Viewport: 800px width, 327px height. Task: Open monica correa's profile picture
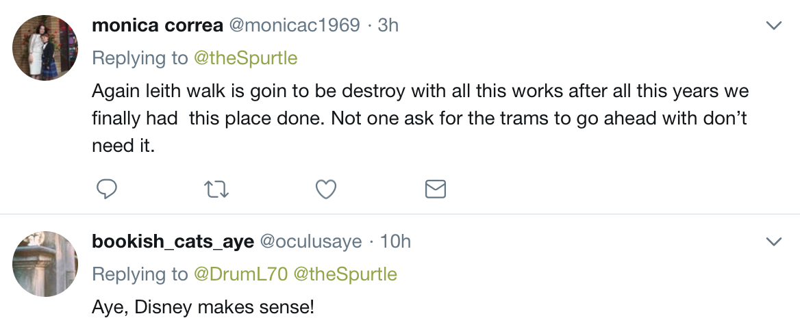(x=45, y=47)
